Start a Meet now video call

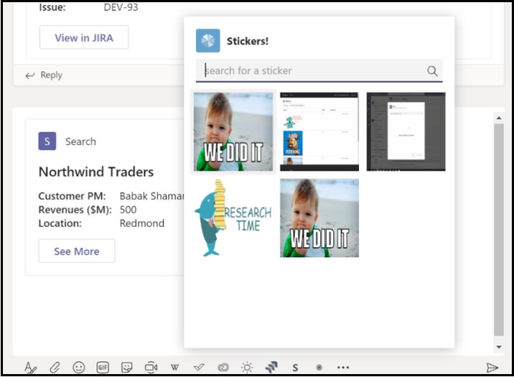click(151, 367)
